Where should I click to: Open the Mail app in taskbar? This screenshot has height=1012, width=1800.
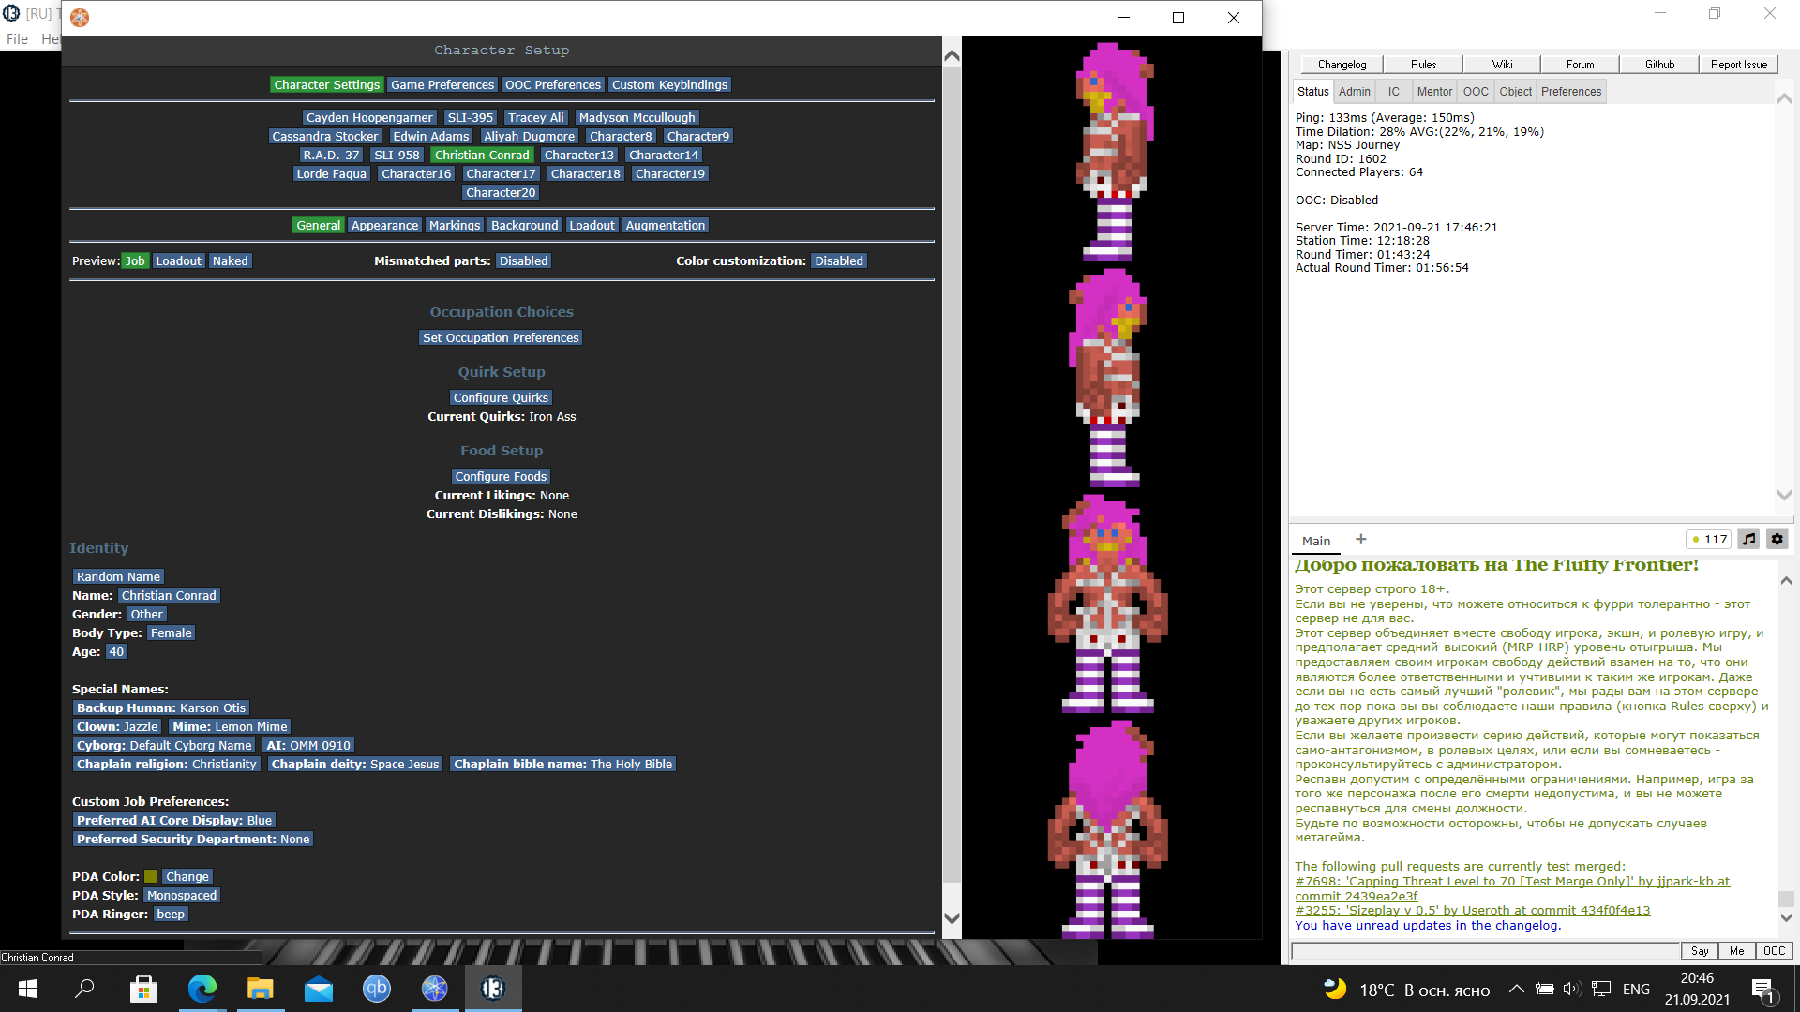318,989
